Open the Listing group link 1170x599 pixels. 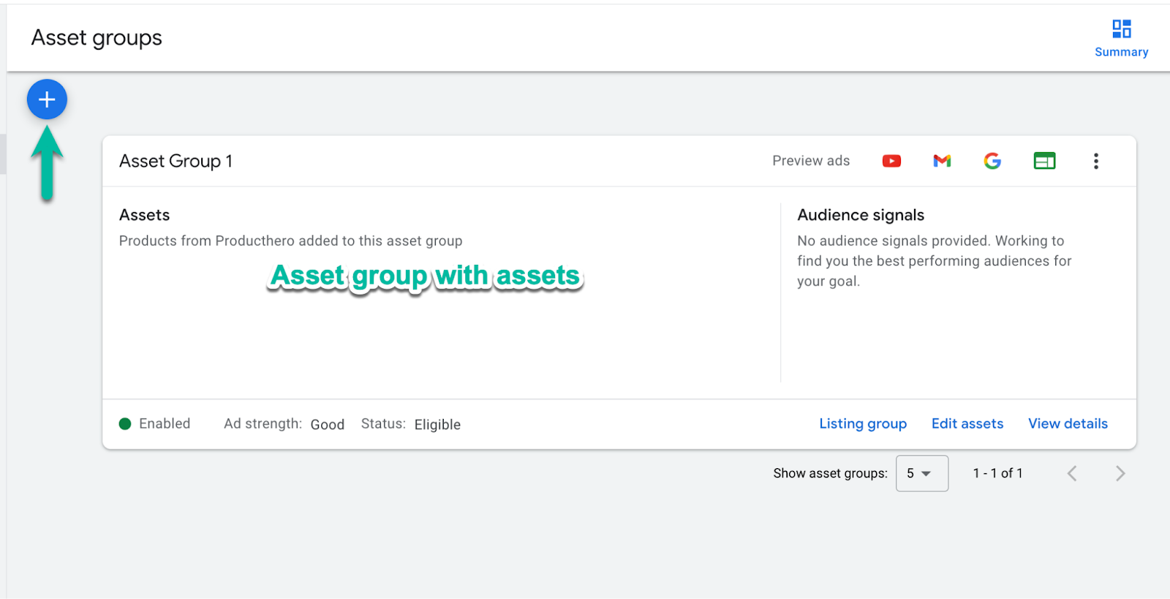(863, 423)
